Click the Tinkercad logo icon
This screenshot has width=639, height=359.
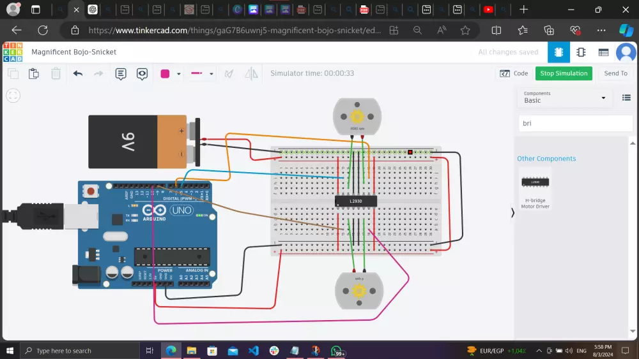click(x=12, y=52)
